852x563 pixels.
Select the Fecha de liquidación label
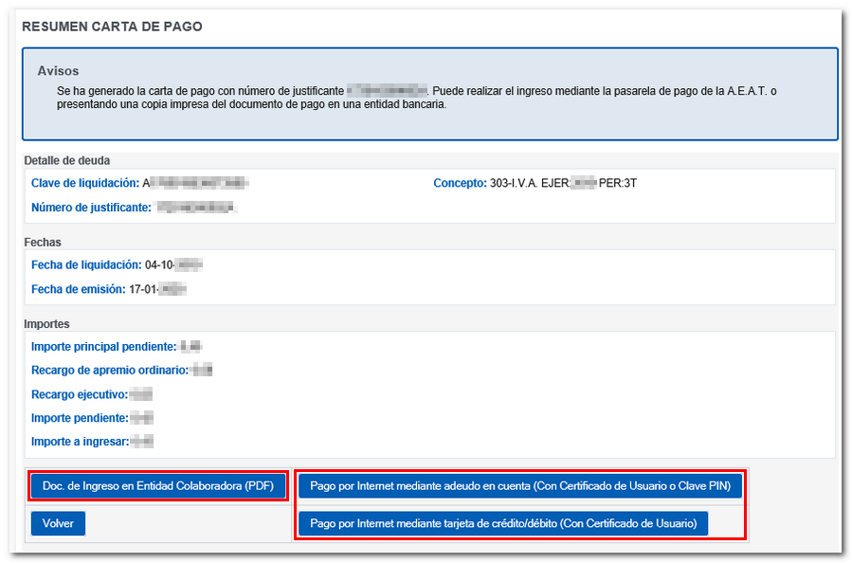pos(85,264)
